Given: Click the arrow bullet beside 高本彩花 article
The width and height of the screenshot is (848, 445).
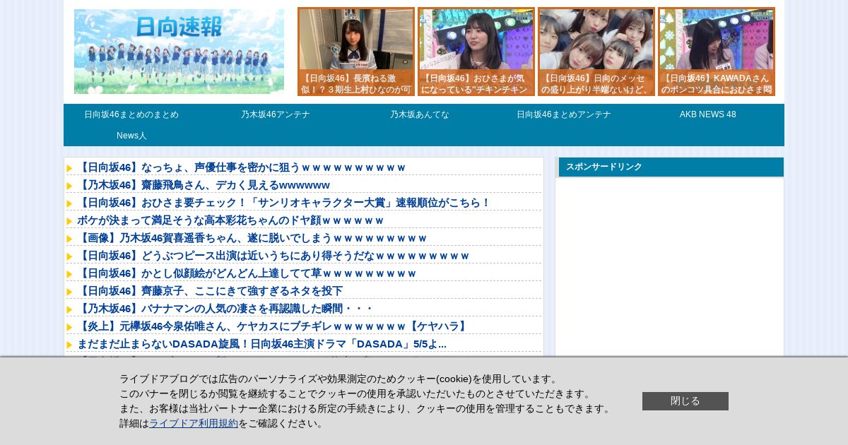Looking at the screenshot, I should click(x=70, y=221).
